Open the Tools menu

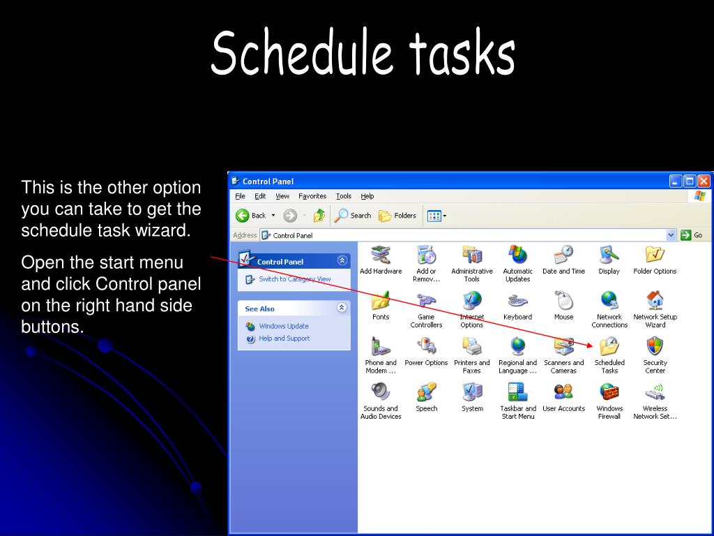tap(344, 196)
